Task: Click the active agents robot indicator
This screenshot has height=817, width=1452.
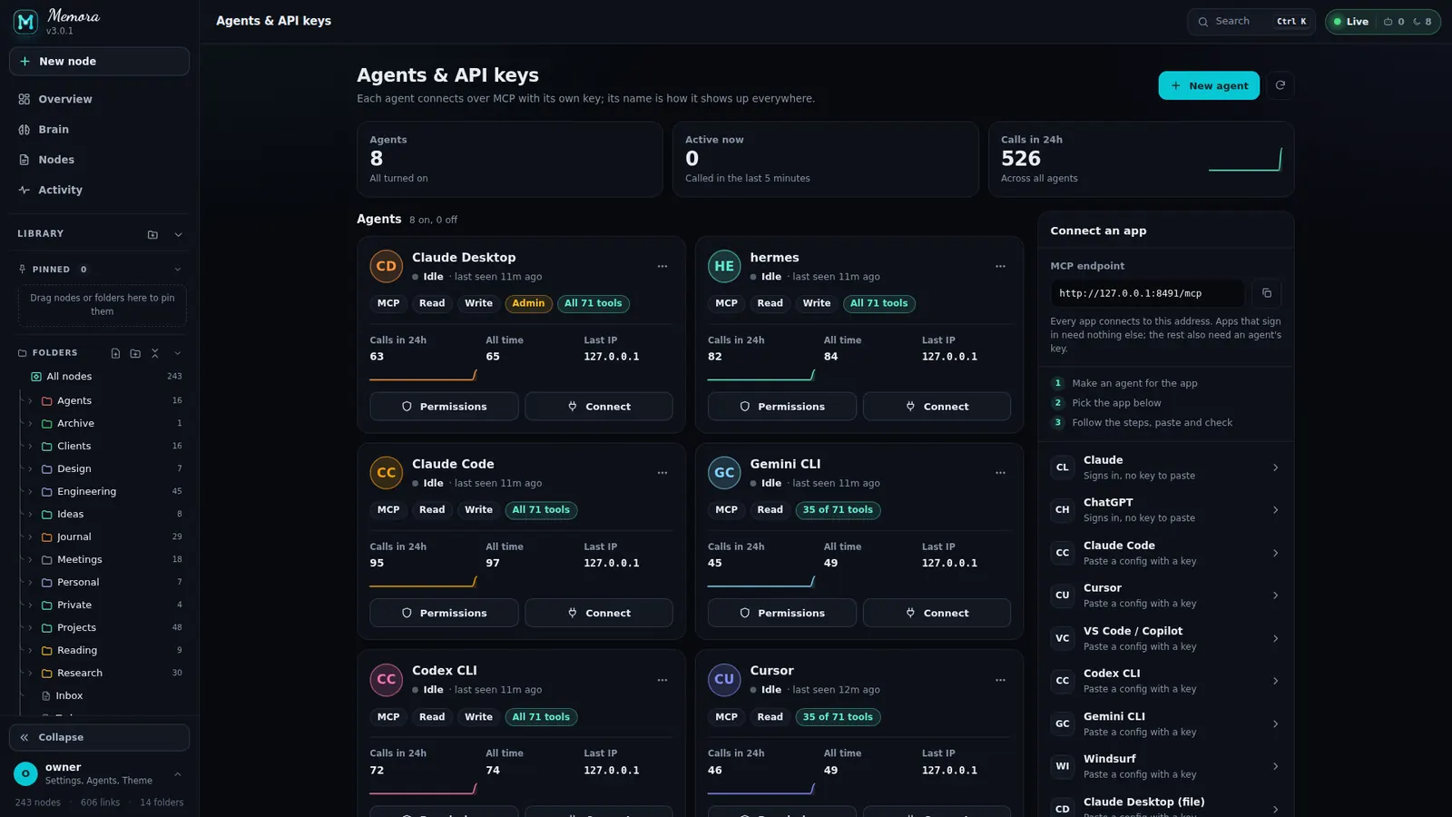Action: pos(1394,22)
